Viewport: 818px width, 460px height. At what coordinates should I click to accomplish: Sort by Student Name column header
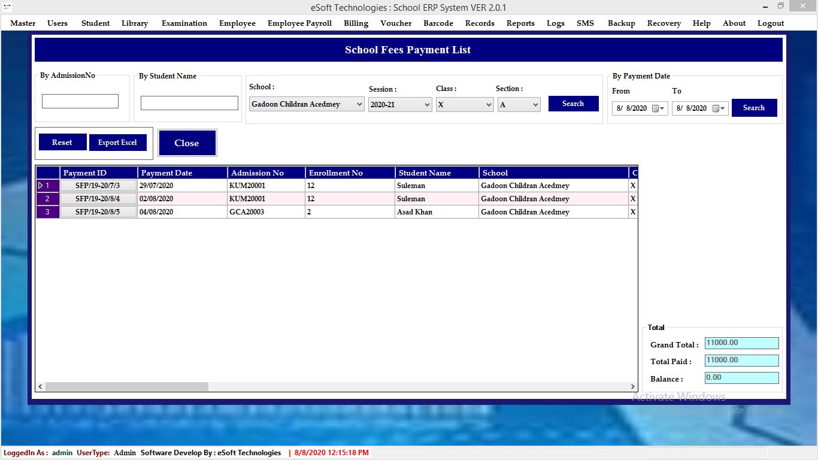[437, 172]
